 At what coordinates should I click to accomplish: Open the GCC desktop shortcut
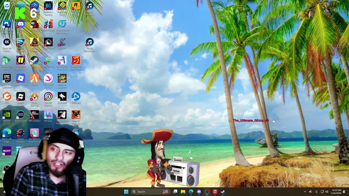coord(7,98)
